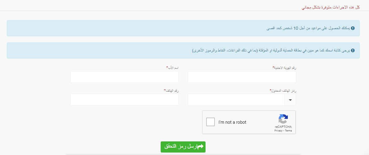Viewport: 369px width, 155px height.
Task: Click the "I'm not a robot" label text
Action: [x=232, y=122]
